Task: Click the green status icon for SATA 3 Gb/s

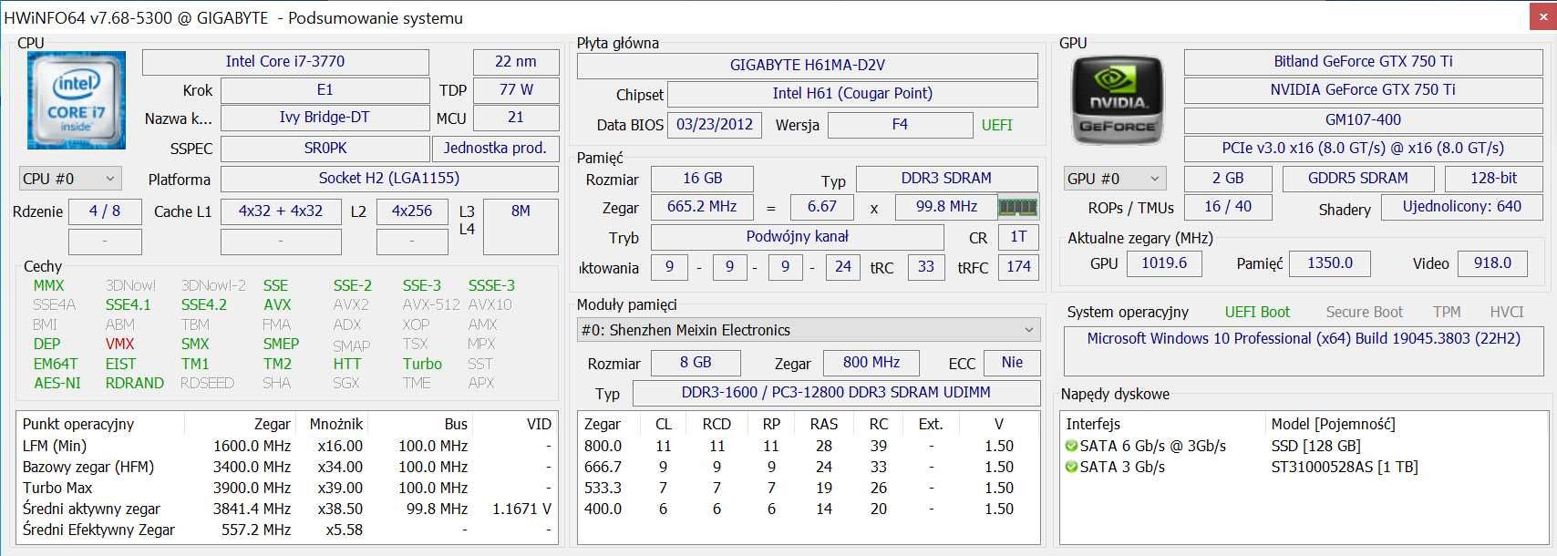Action: (1071, 468)
